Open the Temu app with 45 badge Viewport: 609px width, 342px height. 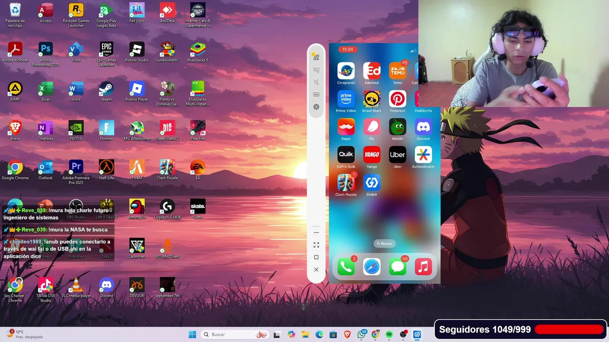point(397,71)
